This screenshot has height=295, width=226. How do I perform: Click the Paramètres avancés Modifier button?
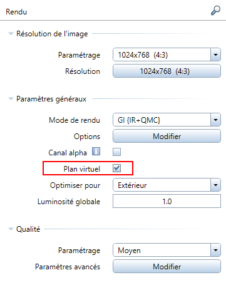167,266
